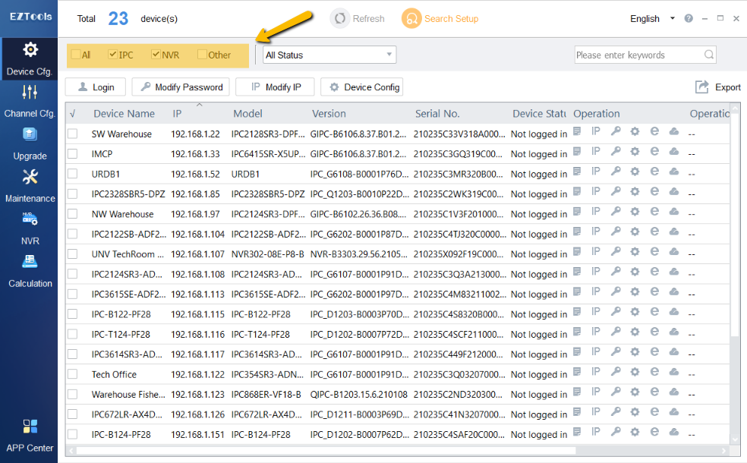The width and height of the screenshot is (747, 463).
Task: Open the NVR section in sidebar
Action: point(29,229)
